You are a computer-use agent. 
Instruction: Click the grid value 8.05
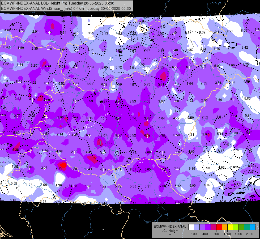(x=244, y=31)
